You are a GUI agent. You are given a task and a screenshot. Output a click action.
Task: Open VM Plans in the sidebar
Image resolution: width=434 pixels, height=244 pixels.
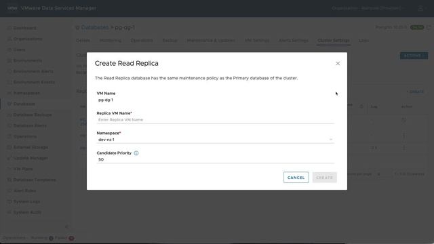23,169
